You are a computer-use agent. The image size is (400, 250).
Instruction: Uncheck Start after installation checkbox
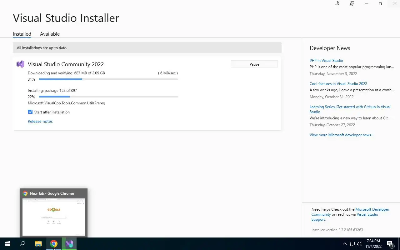click(x=30, y=112)
